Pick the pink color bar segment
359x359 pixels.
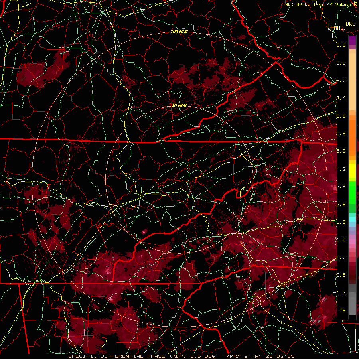pyautogui.click(x=352, y=242)
